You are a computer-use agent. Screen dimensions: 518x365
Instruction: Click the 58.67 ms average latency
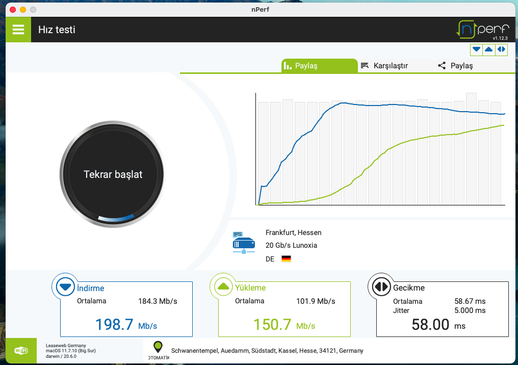point(470,301)
